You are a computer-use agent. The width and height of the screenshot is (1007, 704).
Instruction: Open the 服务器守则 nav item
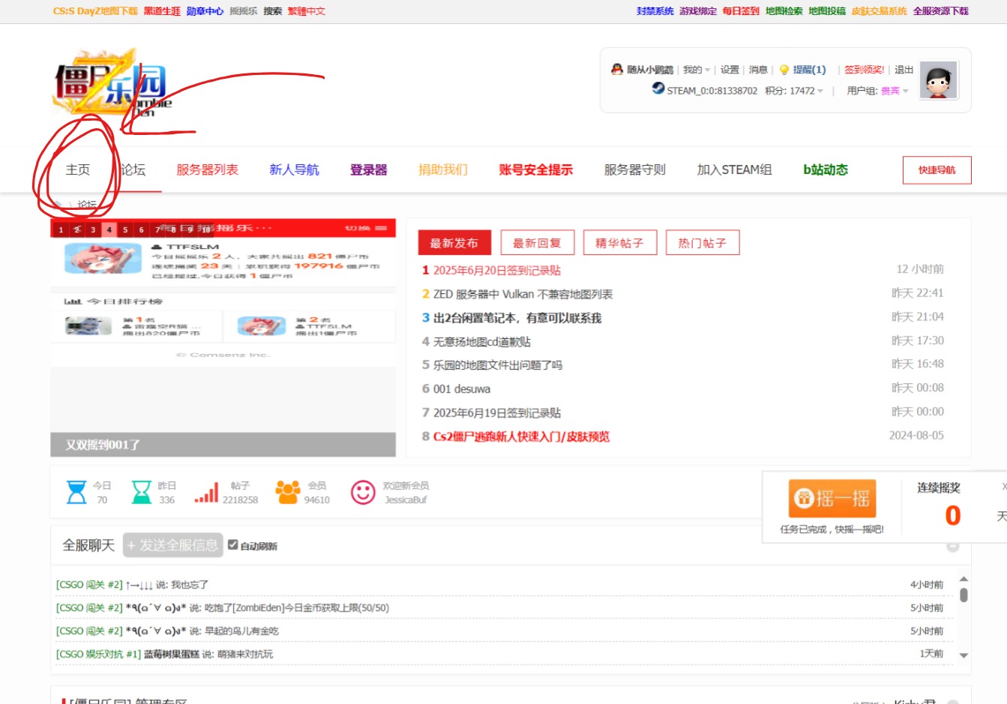point(635,170)
